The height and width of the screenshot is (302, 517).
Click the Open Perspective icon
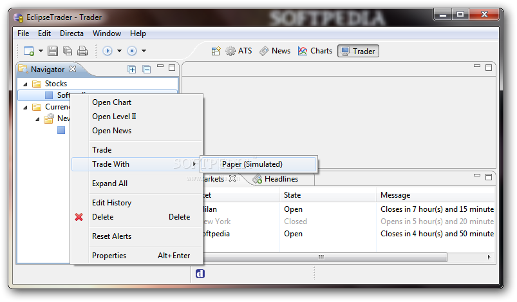(x=216, y=51)
